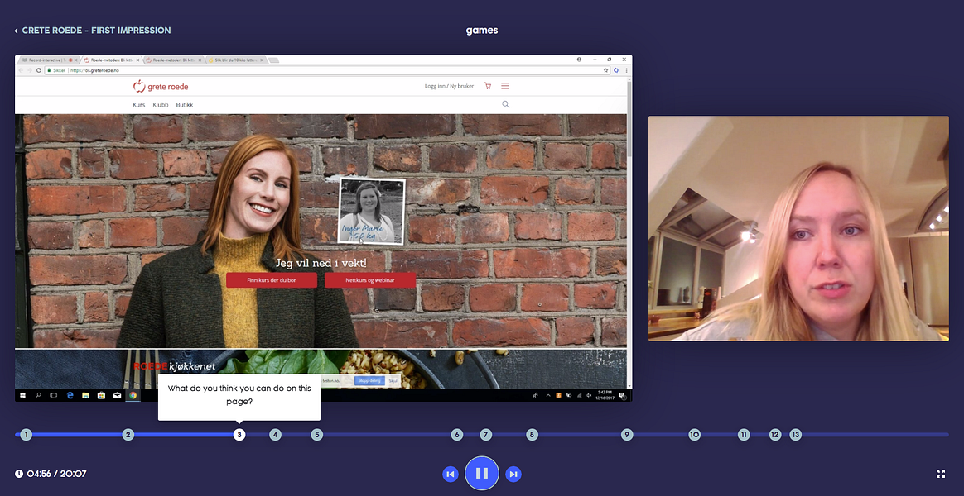Image resolution: width=964 pixels, height=496 pixels.
Task: Open the Kurs menu item
Action: tap(138, 105)
